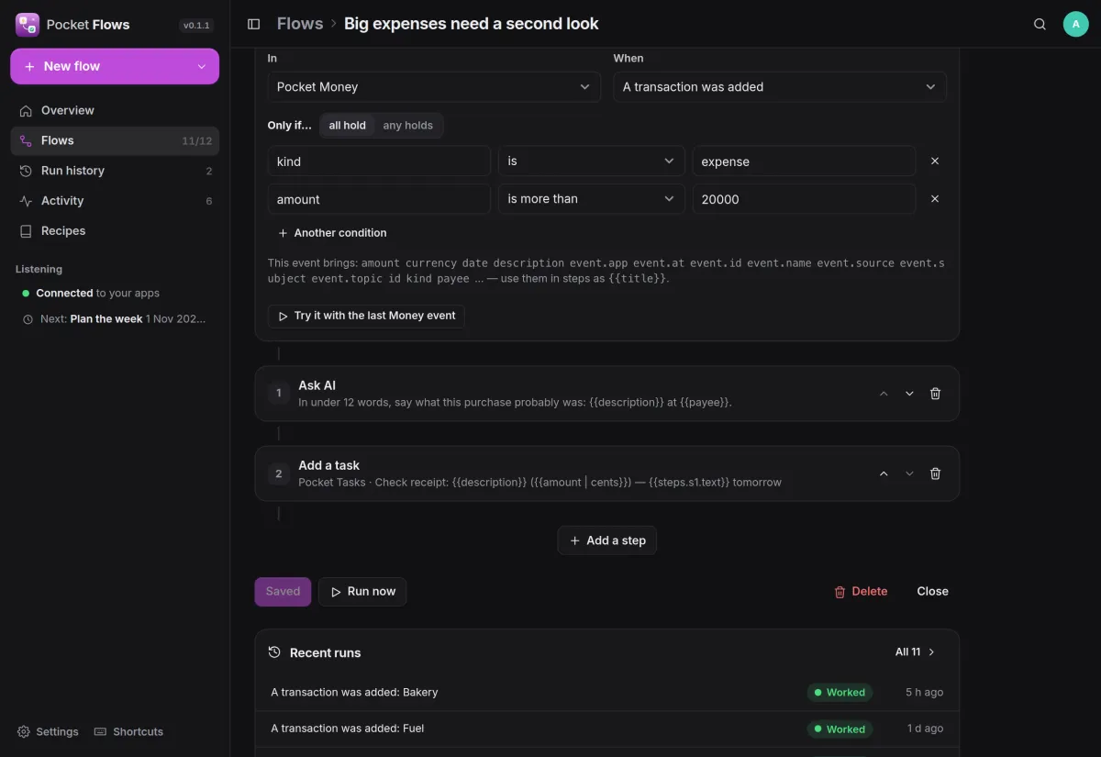
Task: Open the New flow dropdown chevron
Action: [202, 66]
